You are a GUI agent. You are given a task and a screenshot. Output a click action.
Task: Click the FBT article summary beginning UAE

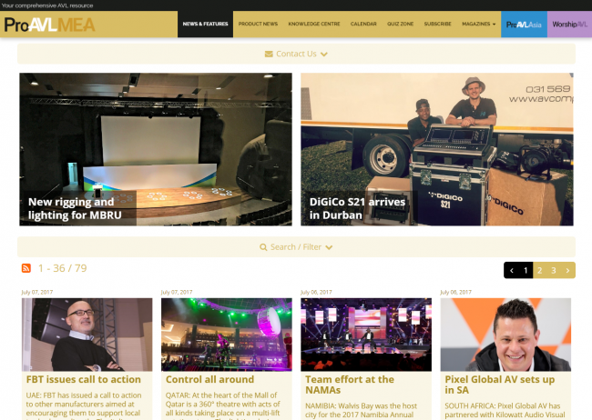tap(84, 405)
